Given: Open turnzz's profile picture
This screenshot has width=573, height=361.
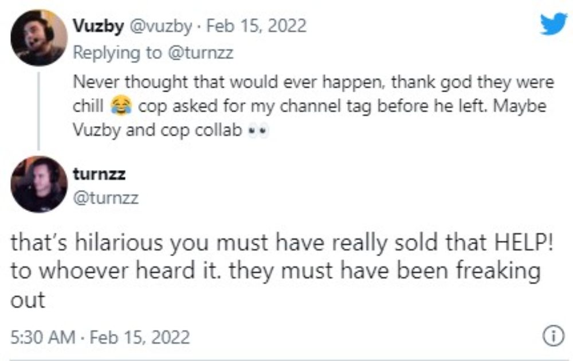Looking at the screenshot, I should 39,184.
